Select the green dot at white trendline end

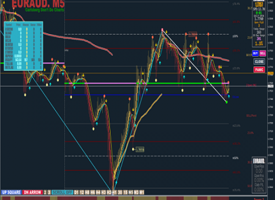(226, 102)
